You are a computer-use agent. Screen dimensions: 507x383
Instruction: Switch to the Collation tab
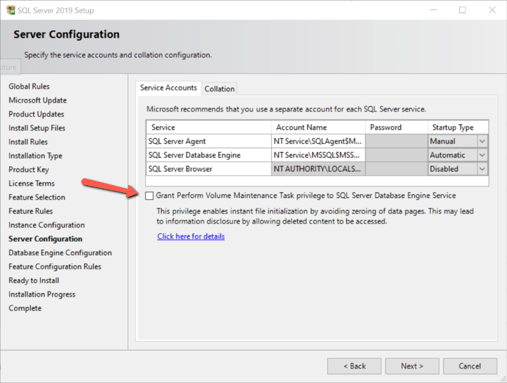coord(220,89)
